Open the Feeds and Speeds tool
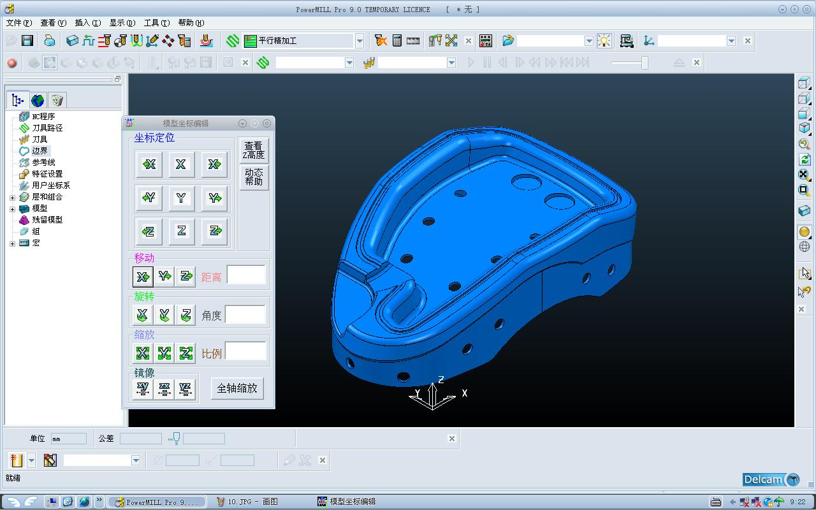The width and height of the screenshot is (816, 510). click(88, 41)
